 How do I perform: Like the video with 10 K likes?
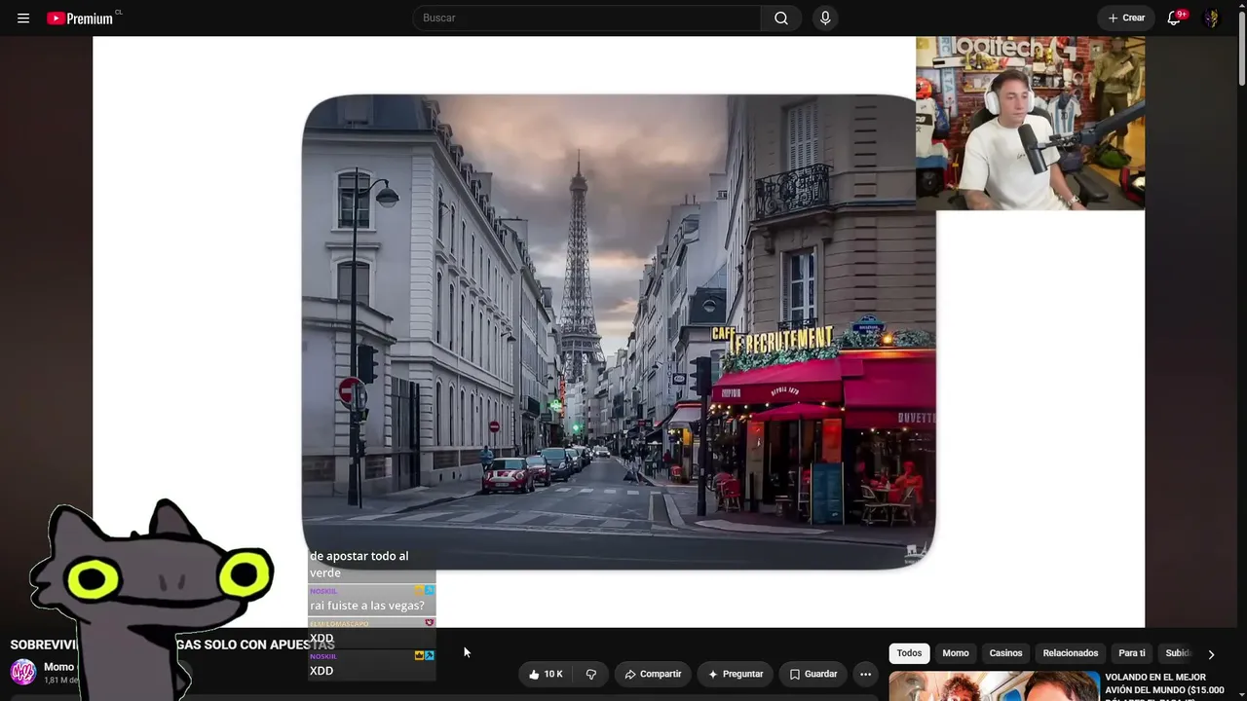click(546, 674)
